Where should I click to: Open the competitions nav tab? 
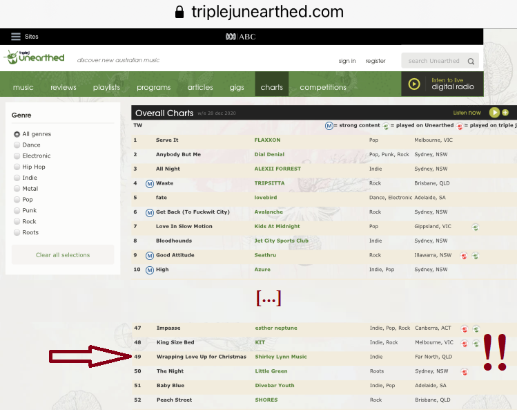[x=323, y=87]
